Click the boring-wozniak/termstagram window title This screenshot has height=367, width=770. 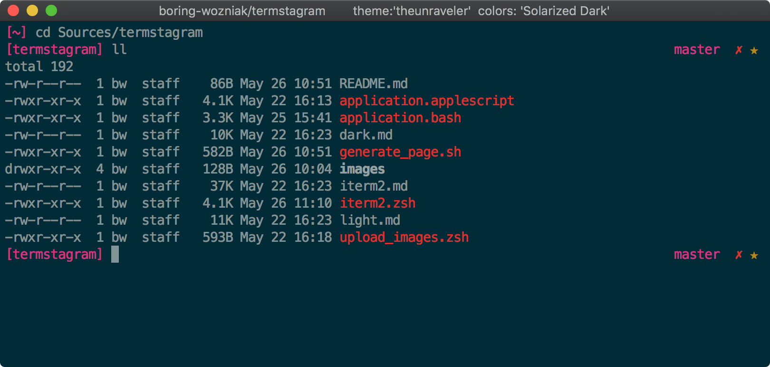point(242,11)
